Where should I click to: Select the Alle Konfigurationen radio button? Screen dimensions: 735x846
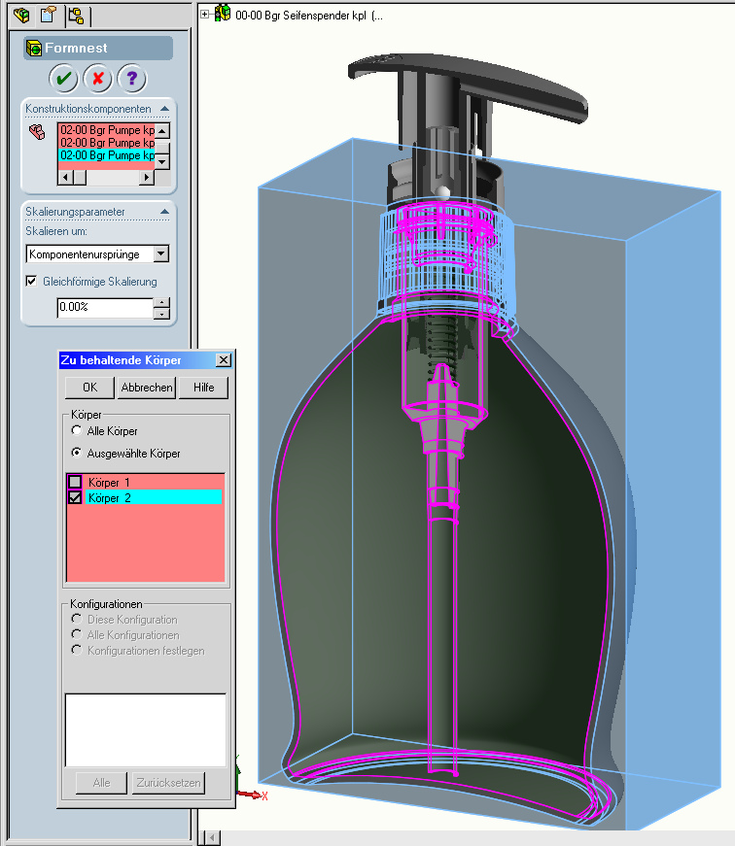coord(77,634)
